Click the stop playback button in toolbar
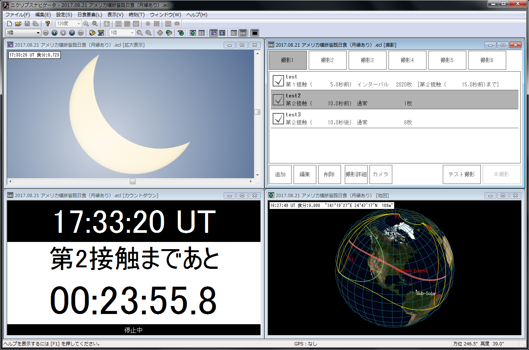Image resolution: width=529 pixels, height=350 pixels. [63, 33]
